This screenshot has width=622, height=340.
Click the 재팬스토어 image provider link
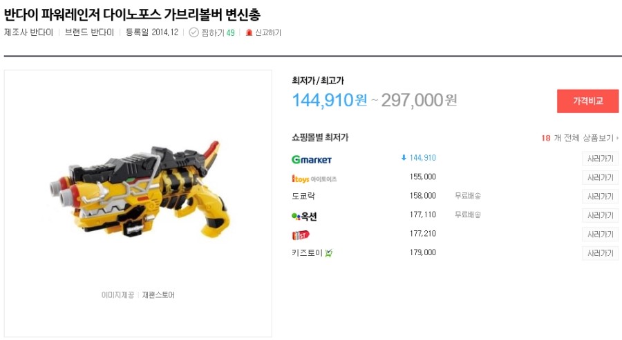158,295
